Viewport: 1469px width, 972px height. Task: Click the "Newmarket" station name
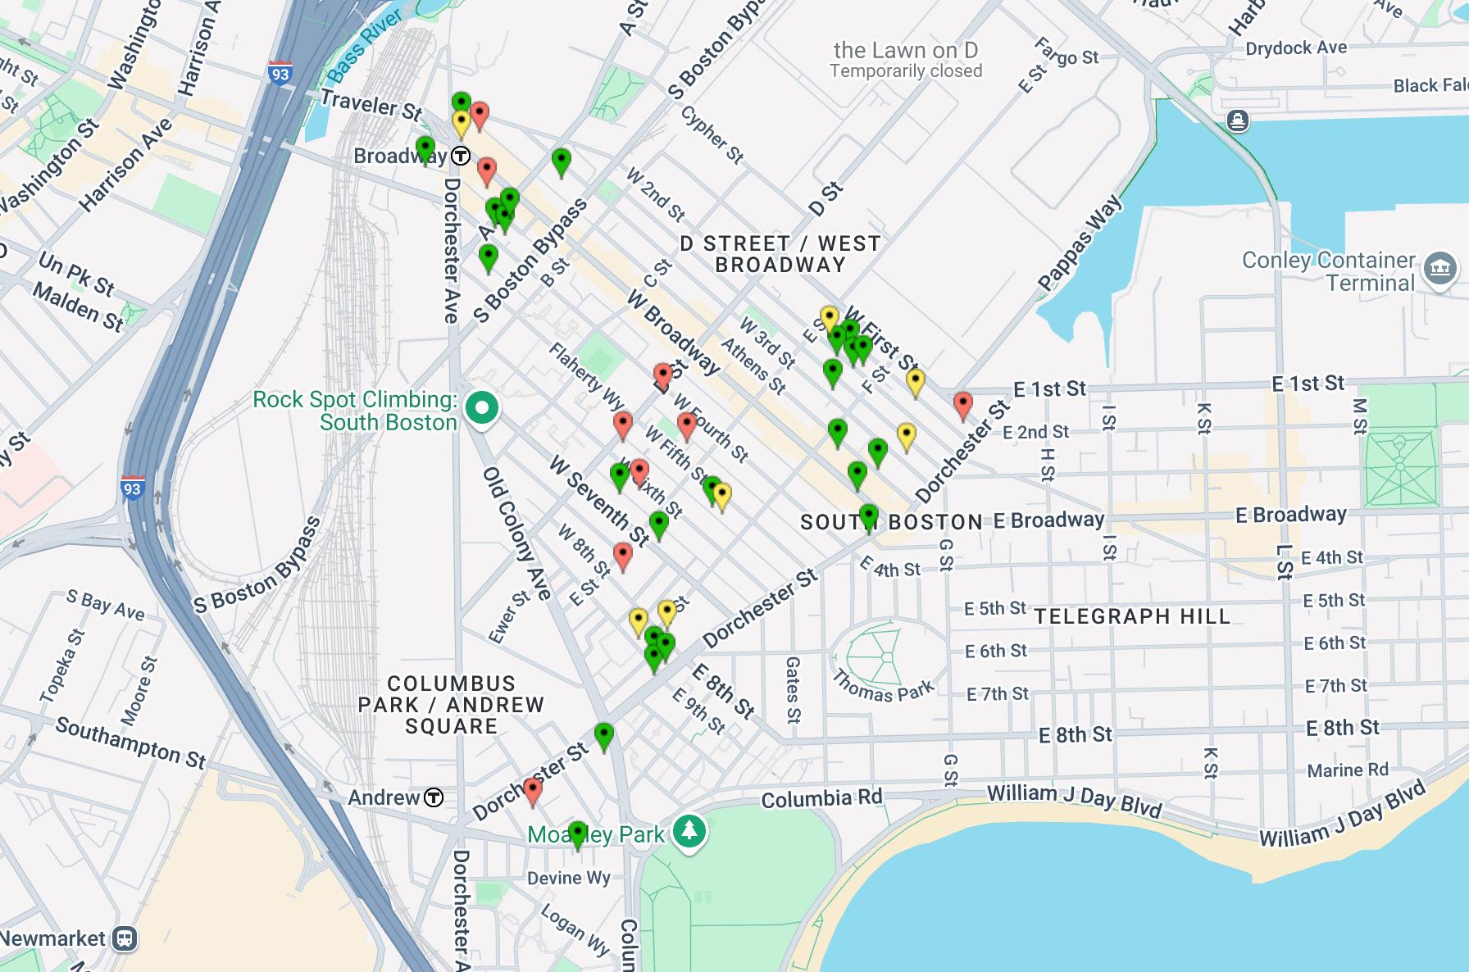[x=53, y=938]
